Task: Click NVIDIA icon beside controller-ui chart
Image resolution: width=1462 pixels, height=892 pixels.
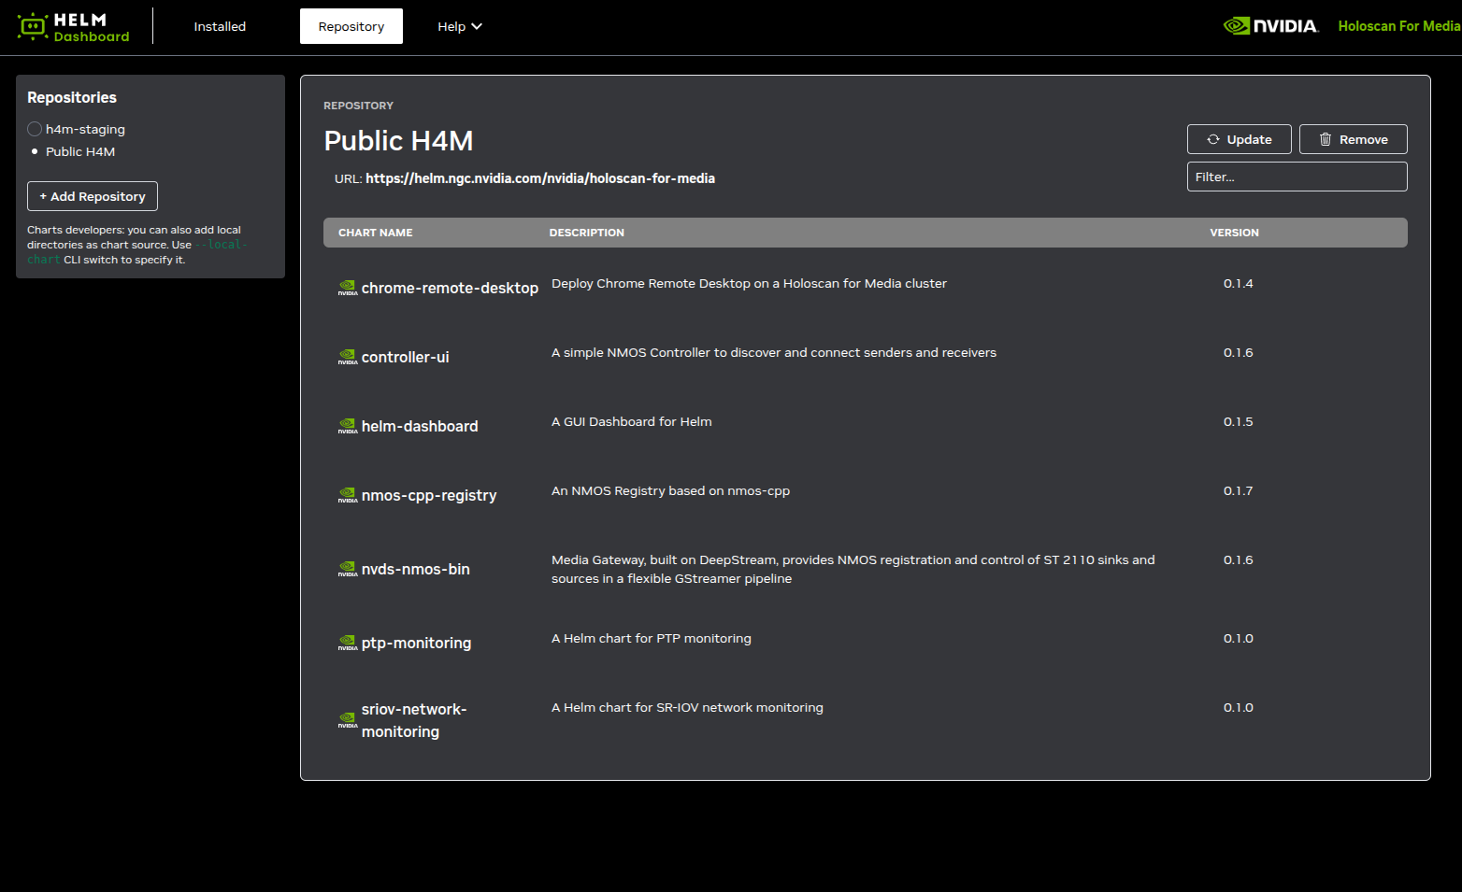Action: [x=348, y=357]
